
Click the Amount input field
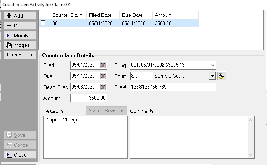coord(88,98)
